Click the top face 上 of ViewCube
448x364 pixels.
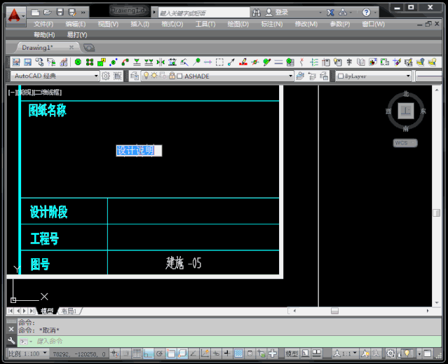point(406,111)
